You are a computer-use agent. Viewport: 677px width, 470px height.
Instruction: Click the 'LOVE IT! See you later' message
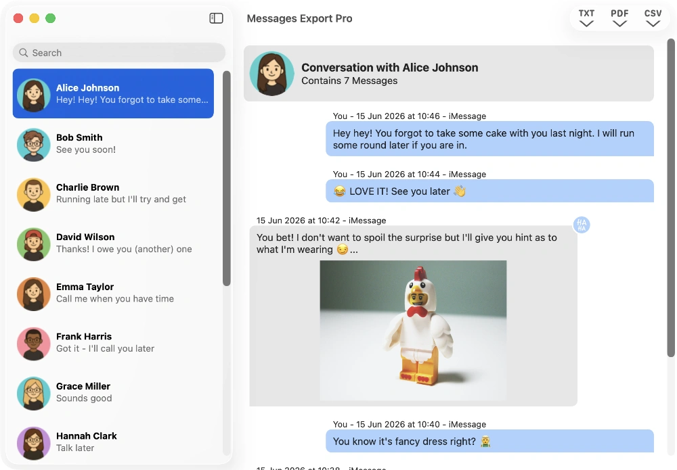pos(489,191)
